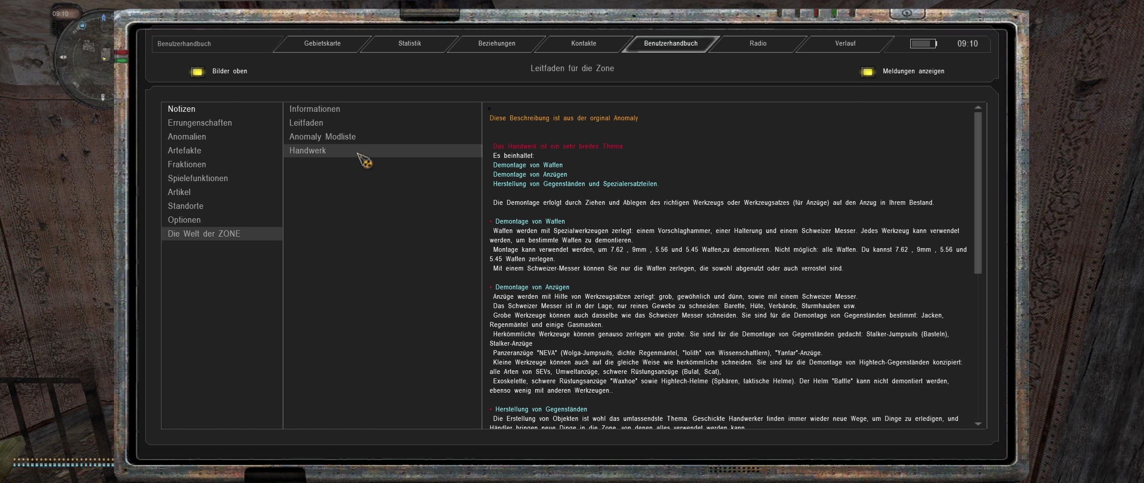1144x483 pixels.
Task: Switch to the Radio tab
Action: (758, 44)
